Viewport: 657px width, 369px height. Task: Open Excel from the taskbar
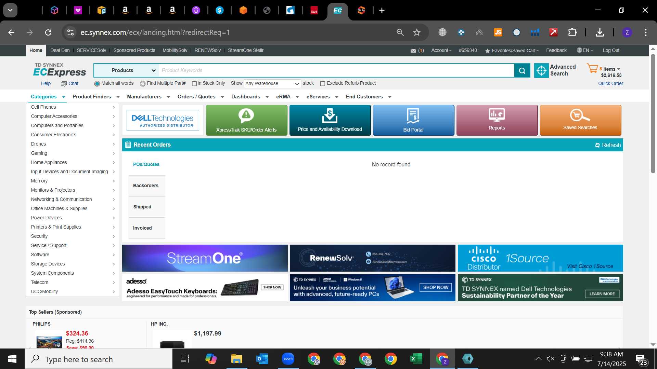click(x=416, y=359)
